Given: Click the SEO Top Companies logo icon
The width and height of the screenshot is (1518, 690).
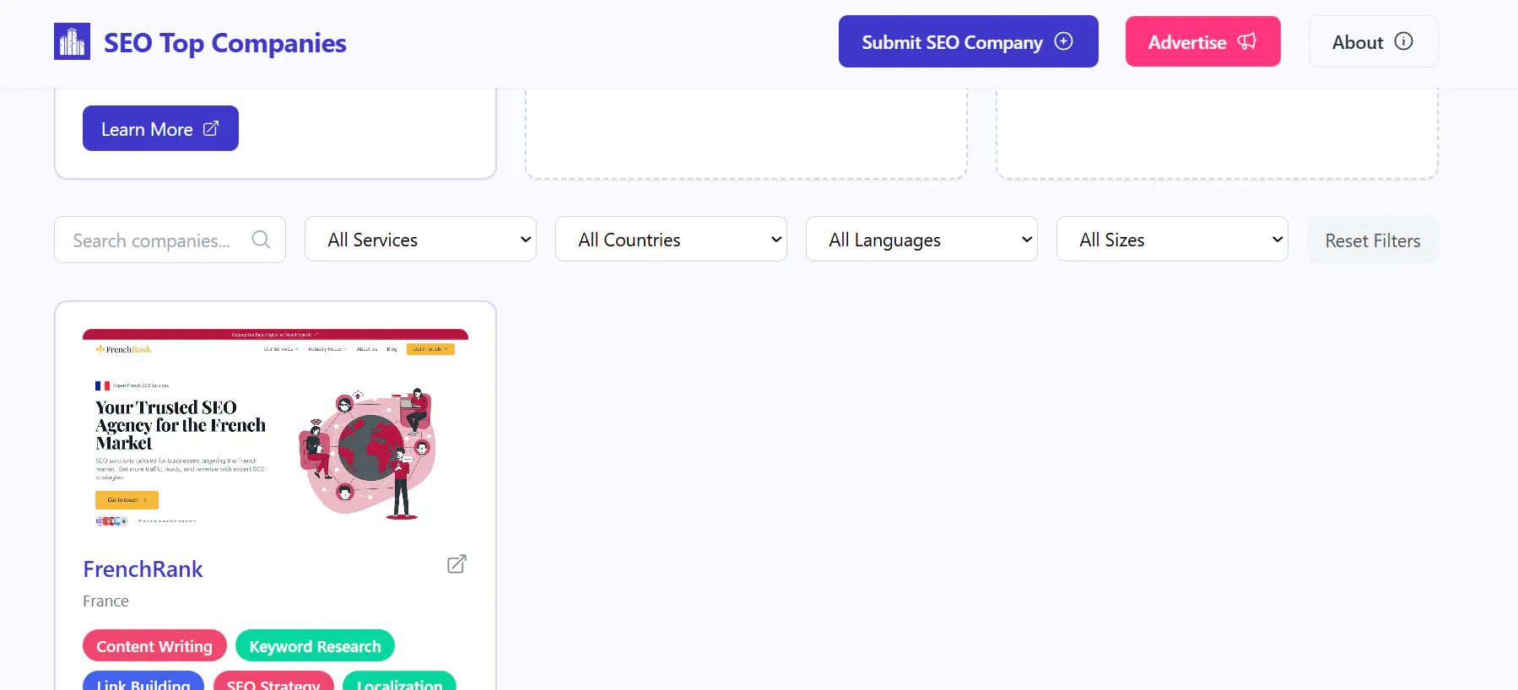Looking at the screenshot, I should (72, 41).
